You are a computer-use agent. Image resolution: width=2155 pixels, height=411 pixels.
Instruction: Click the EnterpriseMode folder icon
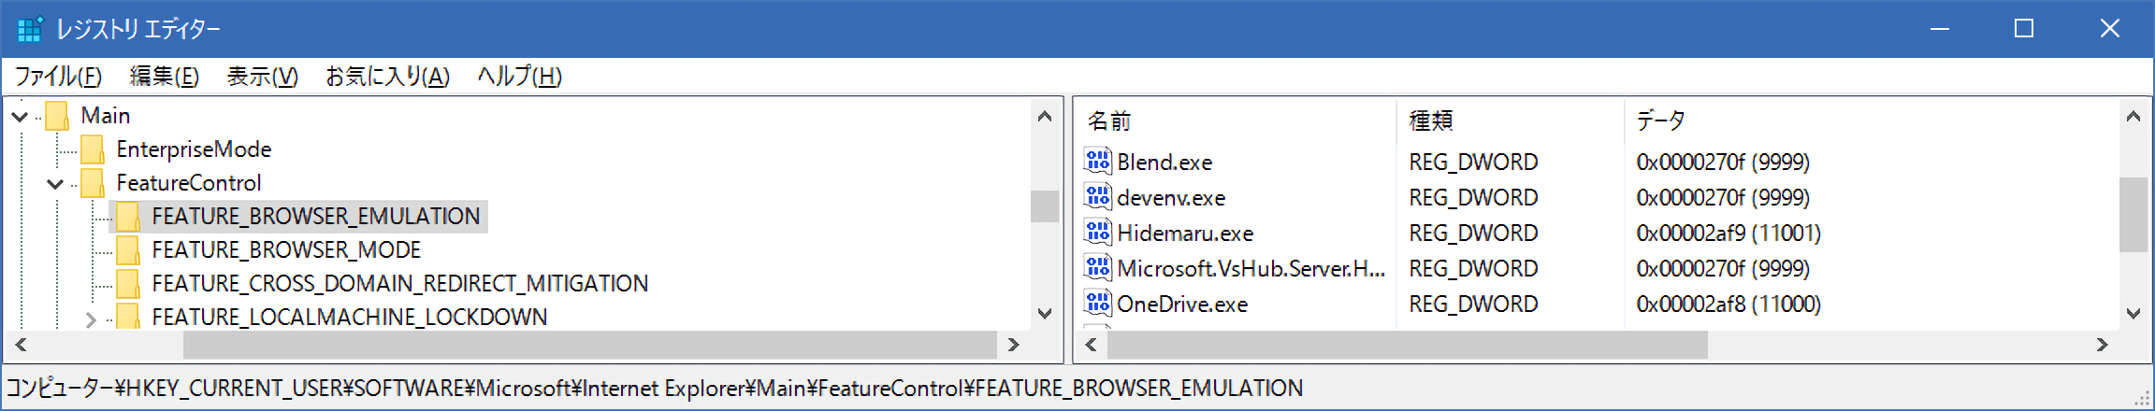(92, 149)
